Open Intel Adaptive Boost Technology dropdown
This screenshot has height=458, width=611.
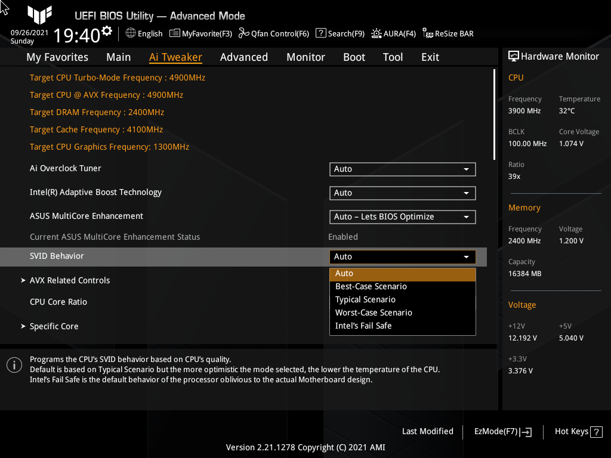pyautogui.click(x=402, y=193)
